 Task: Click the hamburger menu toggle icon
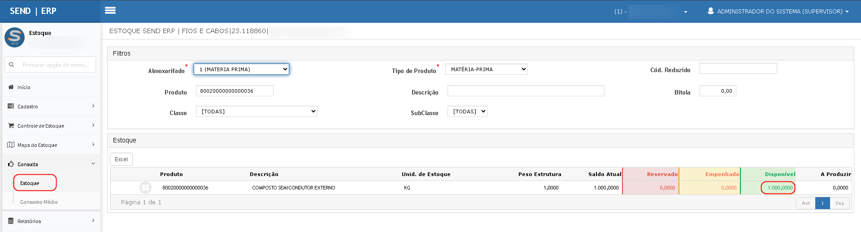110,11
